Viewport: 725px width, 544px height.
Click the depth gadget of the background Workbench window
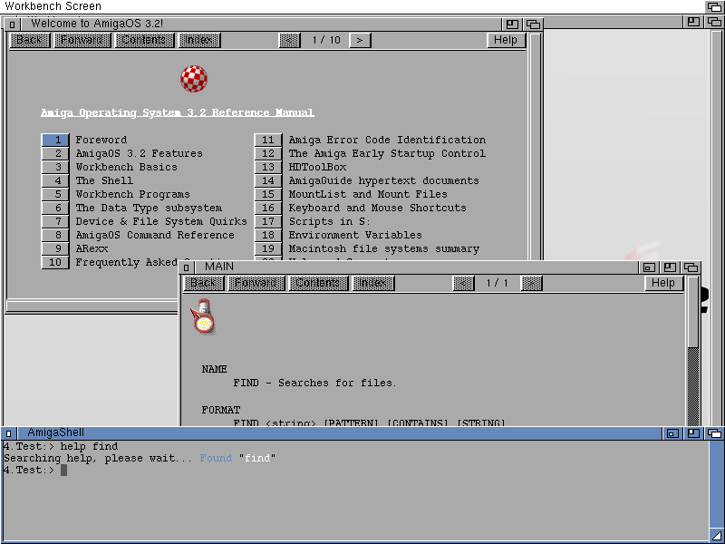[714, 21]
